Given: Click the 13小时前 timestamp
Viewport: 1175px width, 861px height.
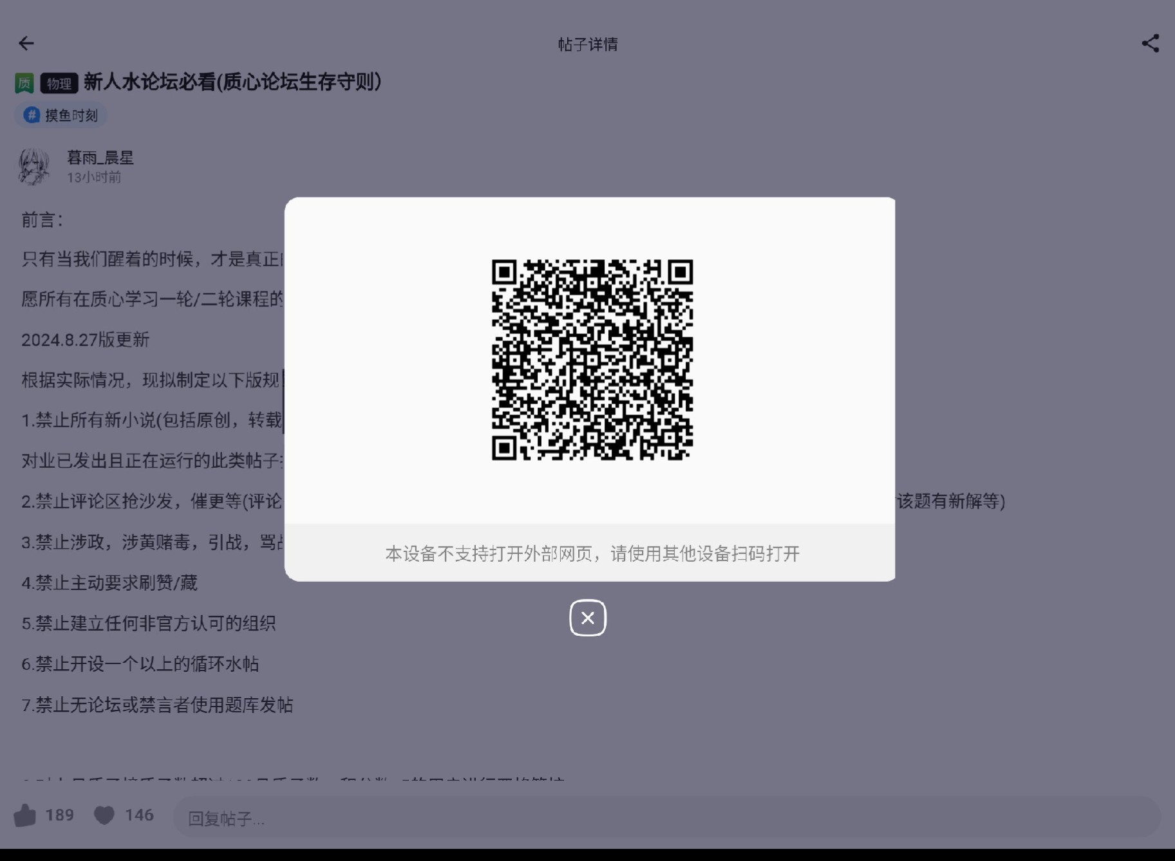Looking at the screenshot, I should coord(94,178).
